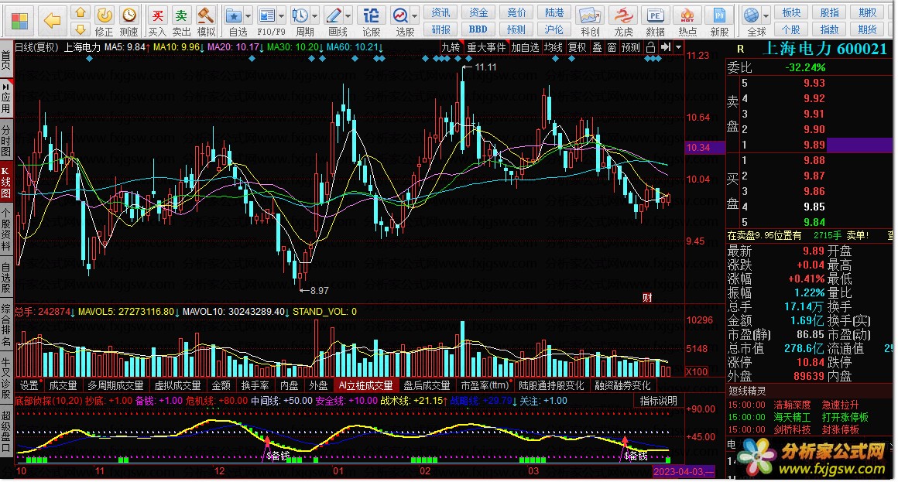Image resolution: width=898 pixels, height=482 pixels.
Task: Switch to the 融资融券变化 tab
Action: pos(623,386)
